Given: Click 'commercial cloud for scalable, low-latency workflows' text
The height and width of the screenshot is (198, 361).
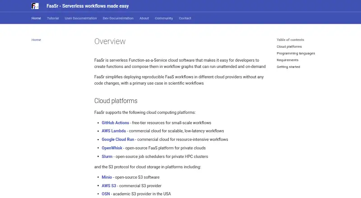Looking at the screenshot, I should 176,131.
